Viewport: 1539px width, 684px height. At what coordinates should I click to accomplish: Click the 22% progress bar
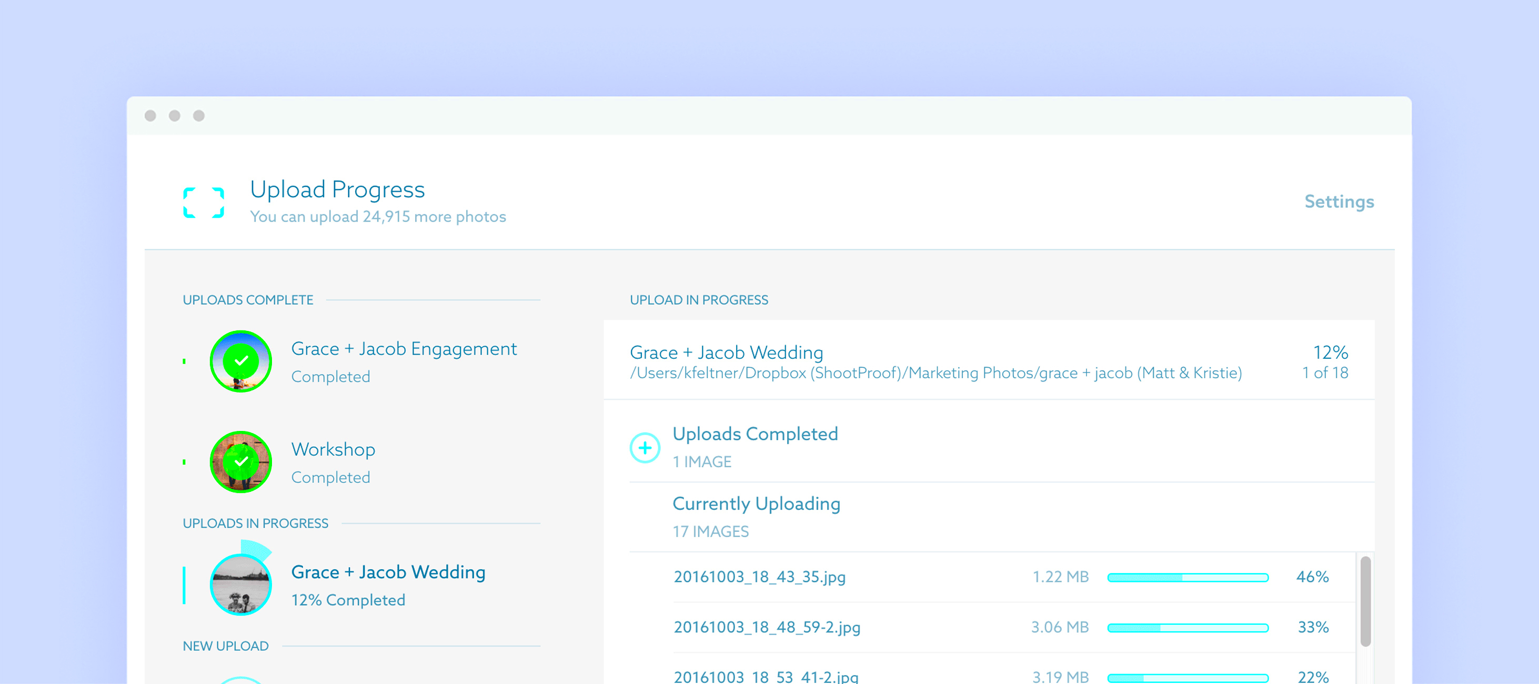point(1188,678)
